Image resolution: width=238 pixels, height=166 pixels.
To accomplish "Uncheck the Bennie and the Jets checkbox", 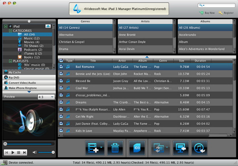I will click(x=61, y=73).
